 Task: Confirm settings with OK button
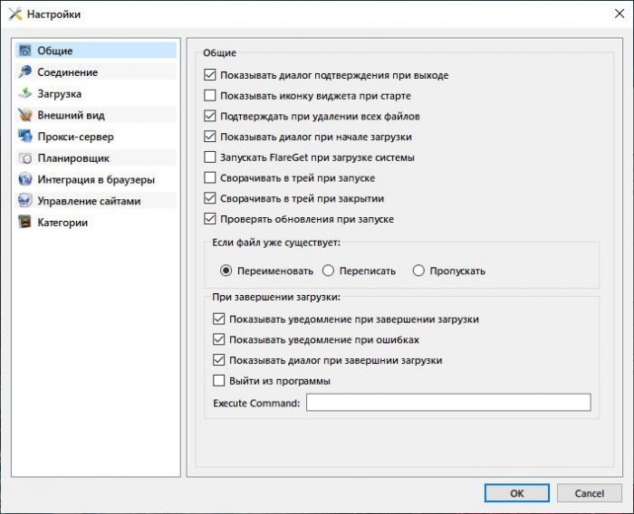coord(517,493)
